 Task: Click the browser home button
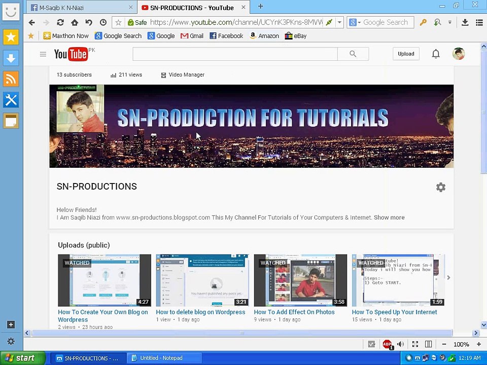(x=75, y=22)
